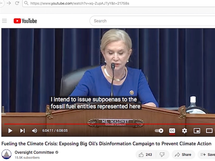Image resolution: width=215 pixels, height=161 pixels.
Task: Toggle the autoplay switch
Action: tap(159, 131)
